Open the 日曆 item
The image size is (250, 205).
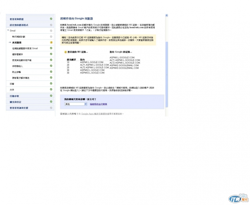coord(12,84)
